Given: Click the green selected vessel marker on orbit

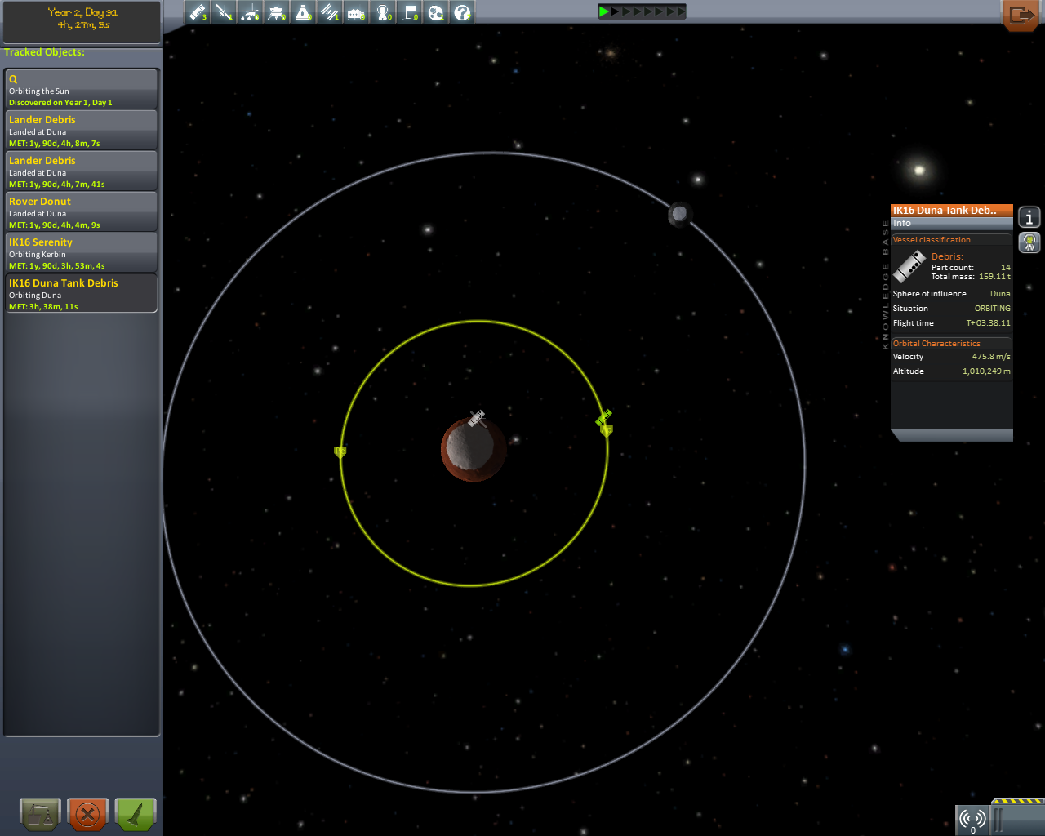Looking at the screenshot, I should pyautogui.click(x=604, y=417).
